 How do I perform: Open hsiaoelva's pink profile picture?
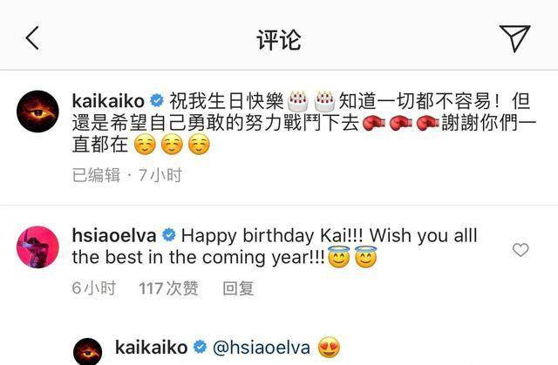coord(37,247)
